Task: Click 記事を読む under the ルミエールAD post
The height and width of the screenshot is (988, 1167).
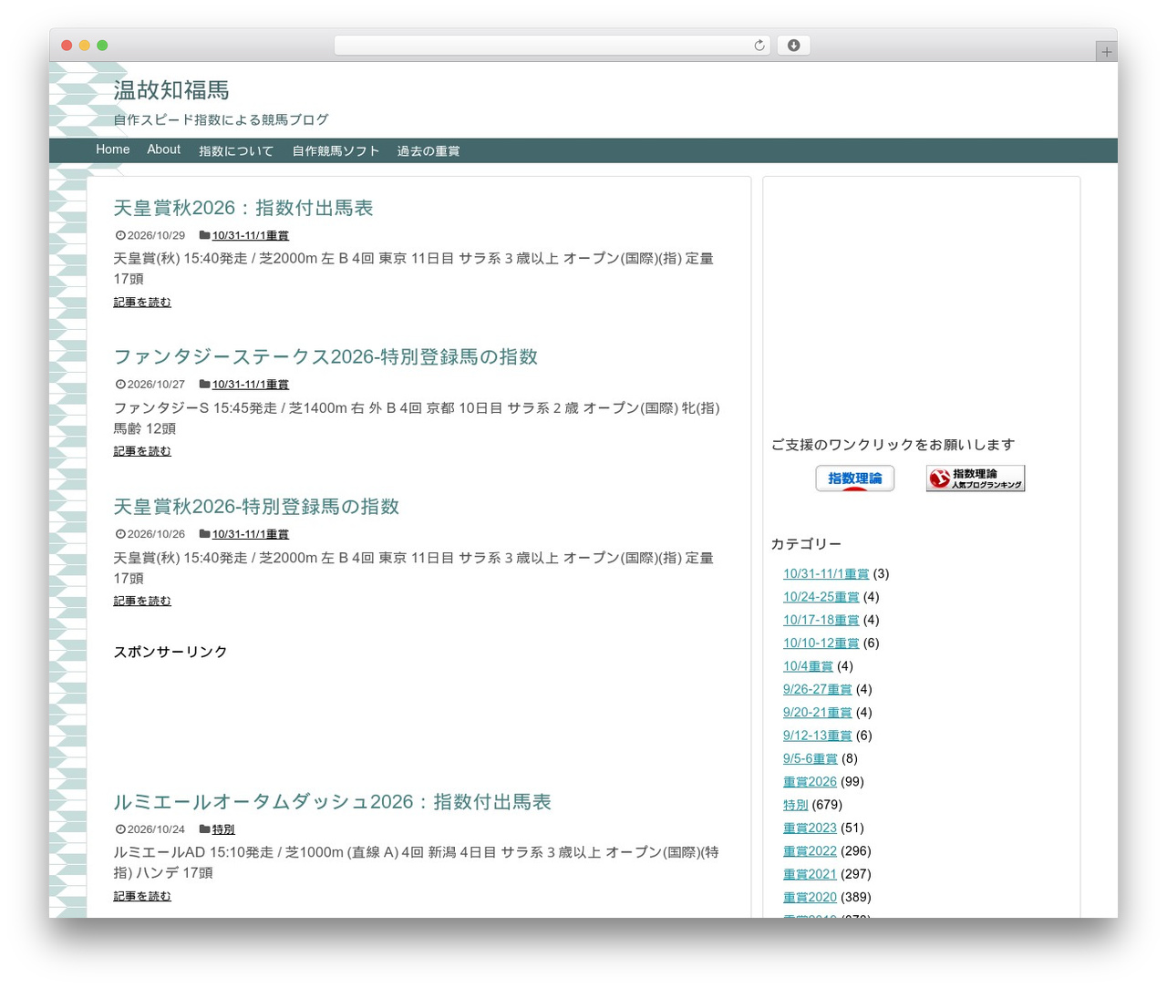Action: pyautogui.click(x=142, y=896)
